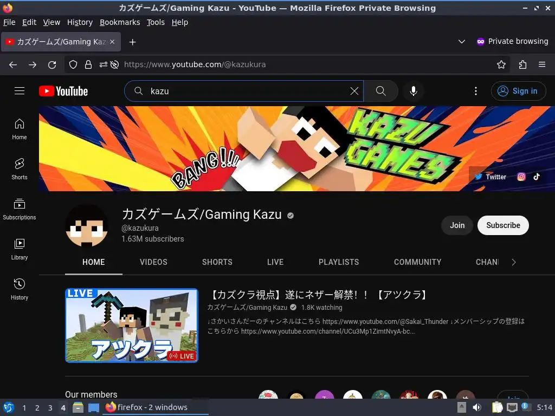Open Home in YouTube sidebar
The width and height of the screenshot is (555, 416).
point(19,129)
